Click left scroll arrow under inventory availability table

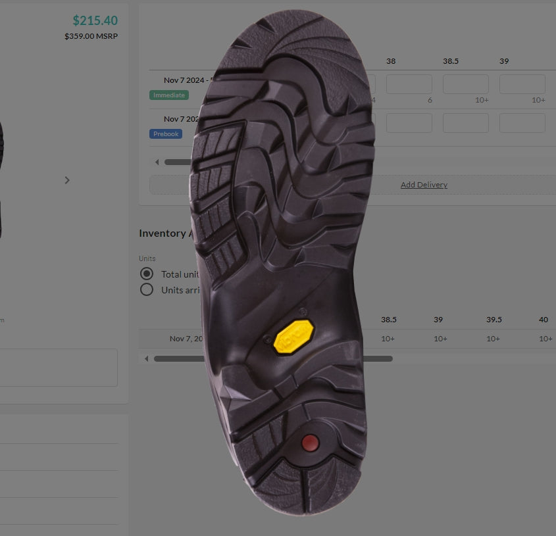pos(146,358)
